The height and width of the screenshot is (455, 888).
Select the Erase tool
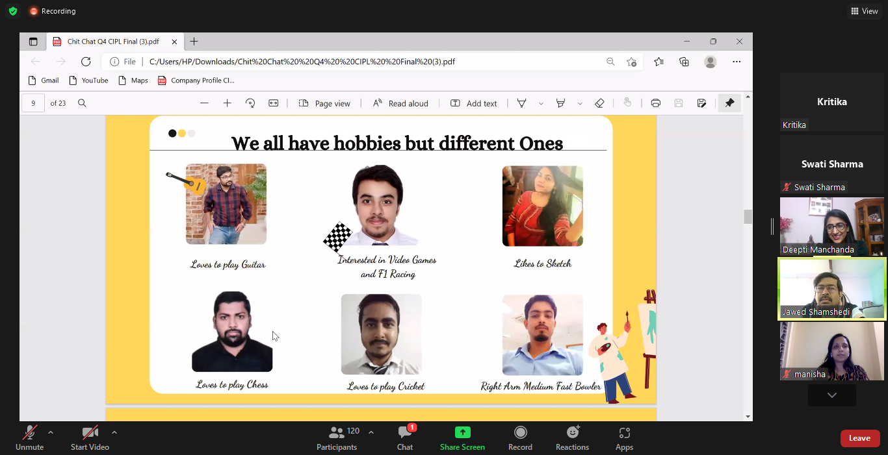[599, 103]
